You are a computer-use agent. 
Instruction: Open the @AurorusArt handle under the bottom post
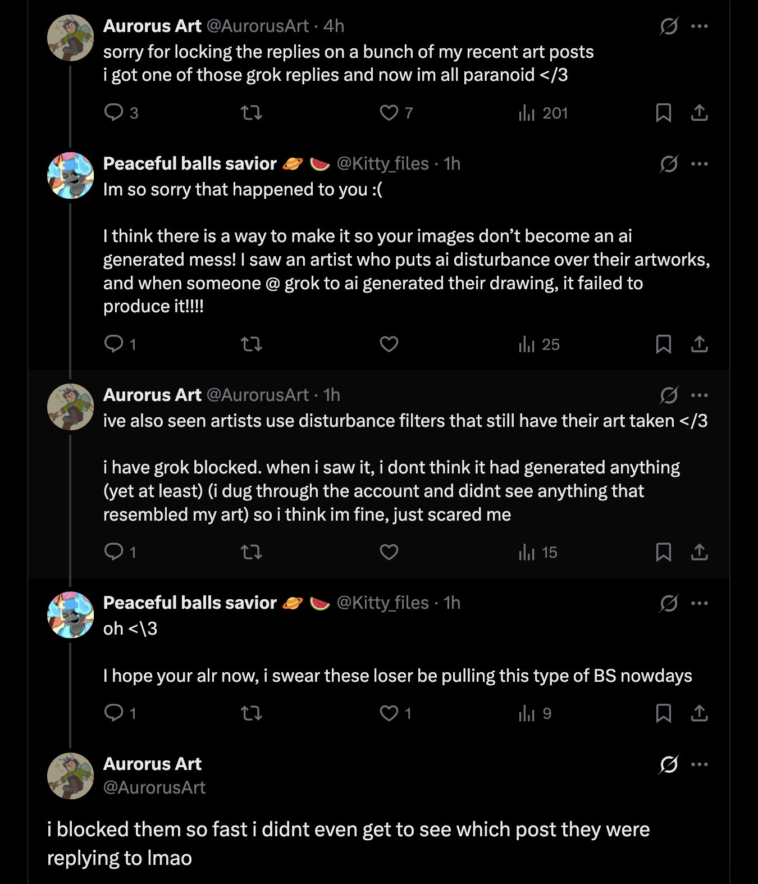154,787
